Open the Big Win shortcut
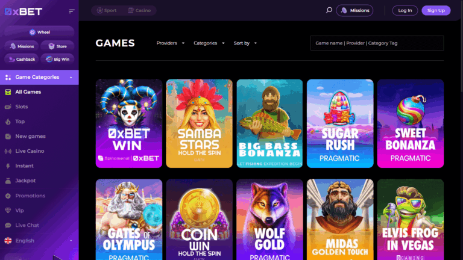 (x=57, y=59)
